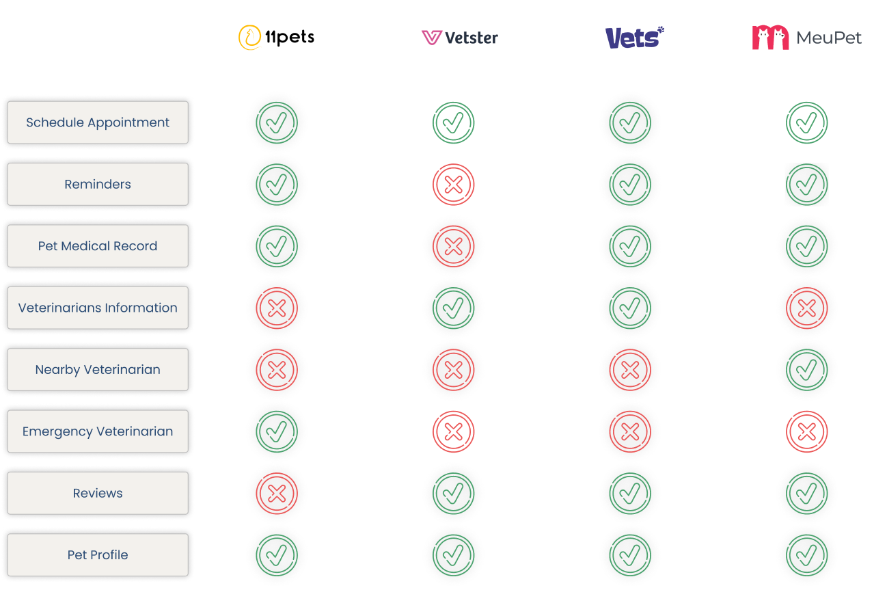887x603 pixels.
Task: Click 11pets' green check for Emergency Veterinarian
Action: click(x=277, y=431)
